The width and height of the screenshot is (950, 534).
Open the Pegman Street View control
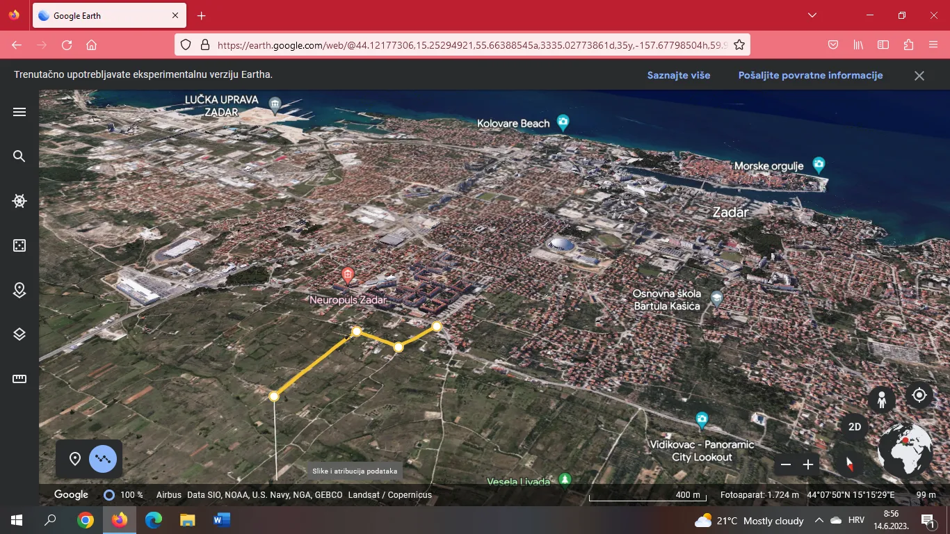click(882, 400)
